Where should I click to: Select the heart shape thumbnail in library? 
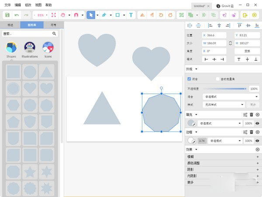point(30,88)
